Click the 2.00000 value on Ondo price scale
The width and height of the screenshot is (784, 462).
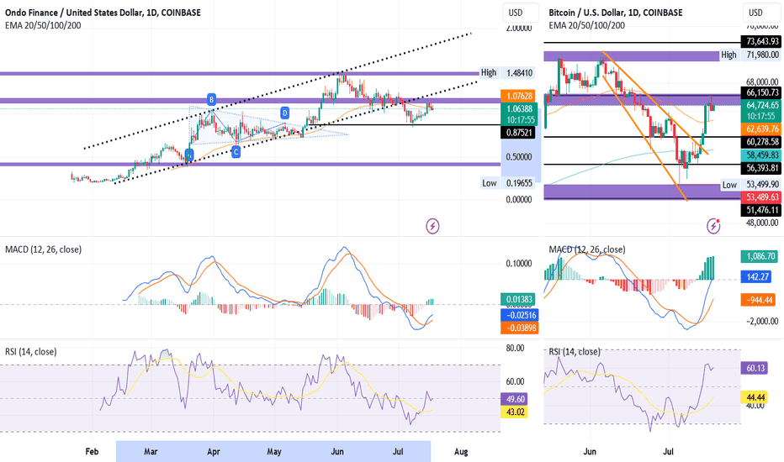click(518, 28)
